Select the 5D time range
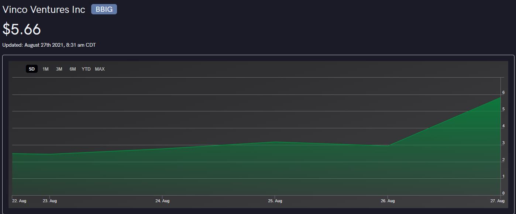Viewport: 516px width, 214px height. click(32, 69)
